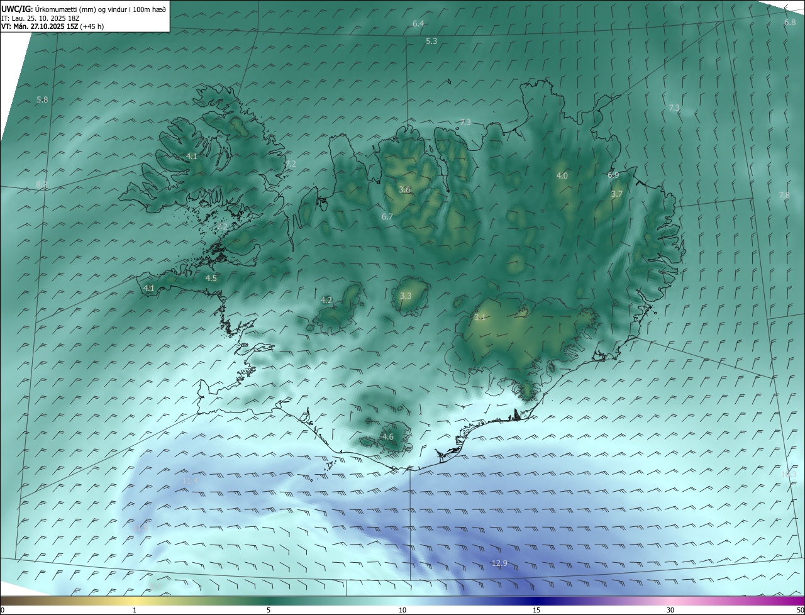Click the 5.8 value label
The image size is (805, 615).
point(42,99)
